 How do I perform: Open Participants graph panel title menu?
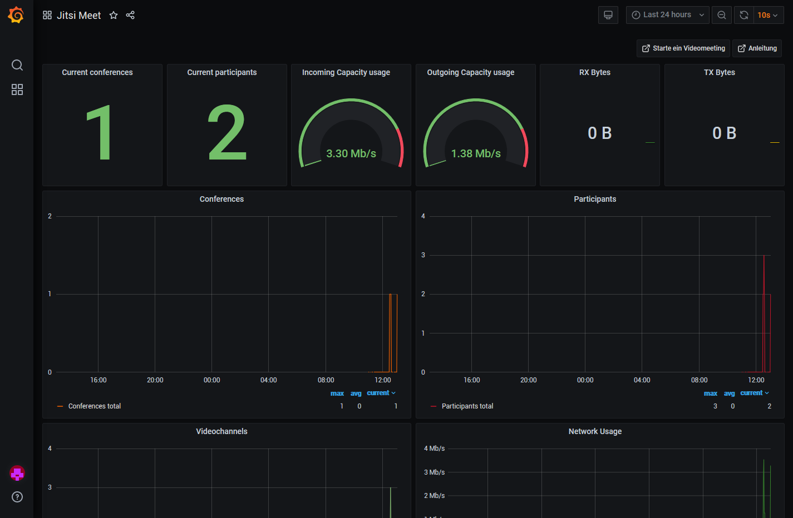pos(595,199)
